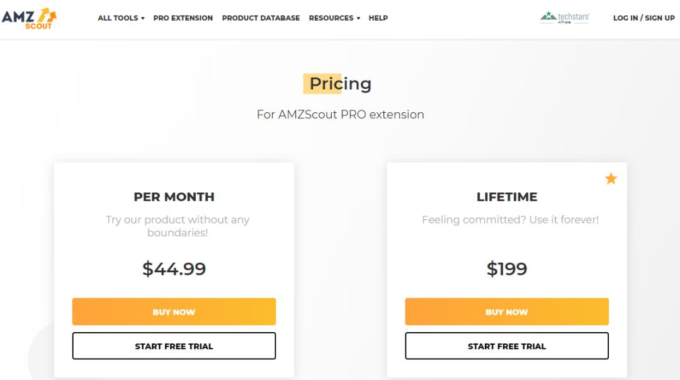Open the Product Database link

click(x=261, y=18)
